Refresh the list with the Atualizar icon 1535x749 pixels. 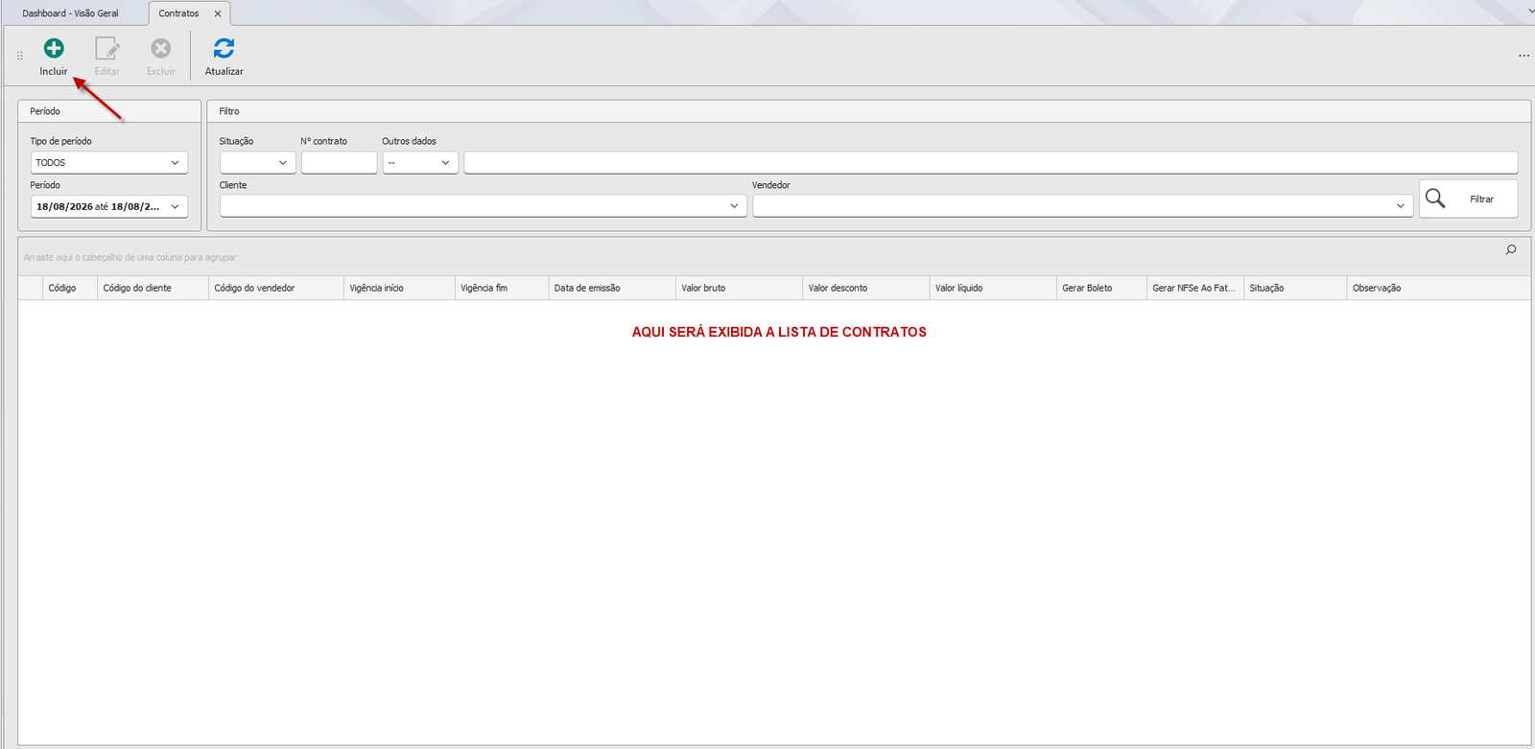224,48
